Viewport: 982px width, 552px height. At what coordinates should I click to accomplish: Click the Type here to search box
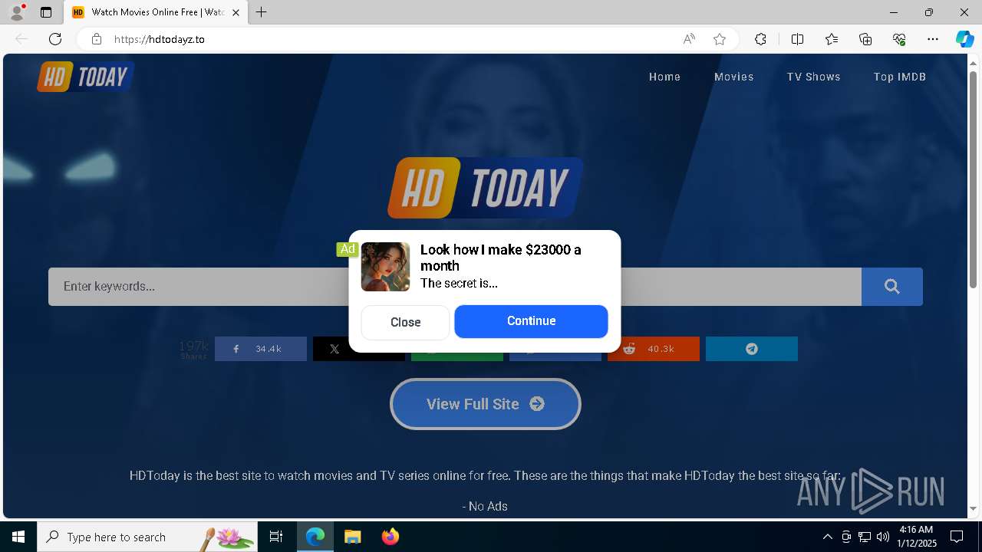click(147, 537)
